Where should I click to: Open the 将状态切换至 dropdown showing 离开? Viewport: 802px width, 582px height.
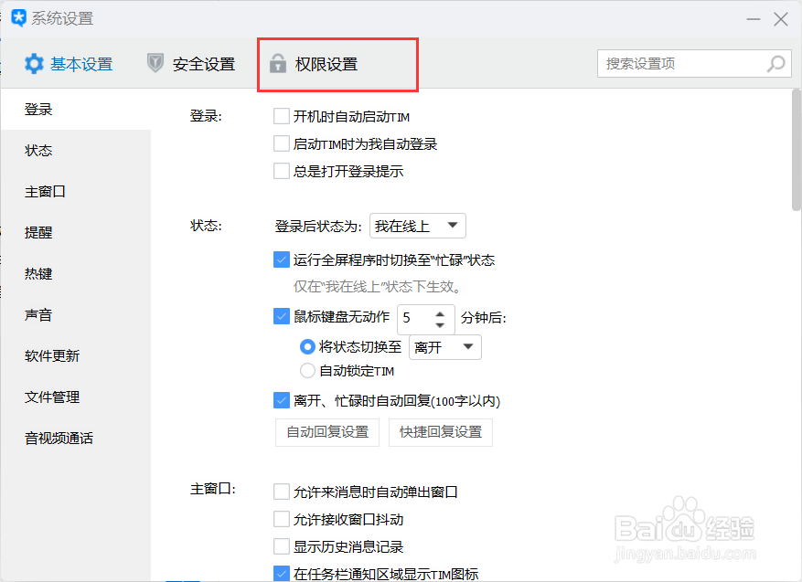click(444, 347)
